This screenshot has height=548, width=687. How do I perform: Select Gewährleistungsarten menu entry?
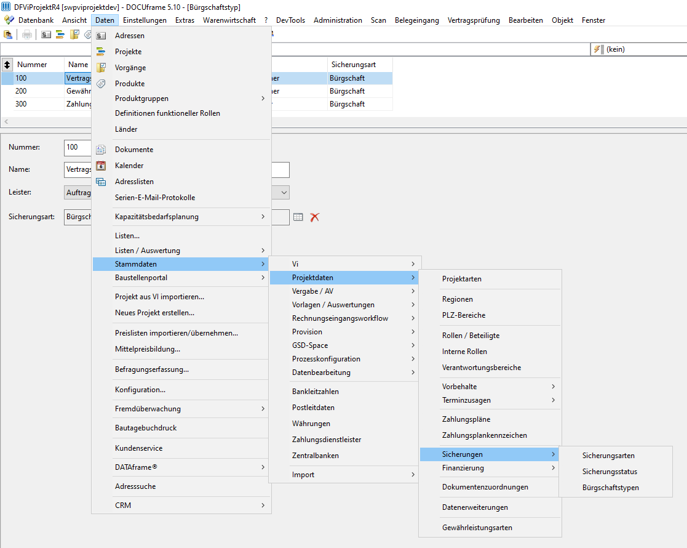coord(490,528)
